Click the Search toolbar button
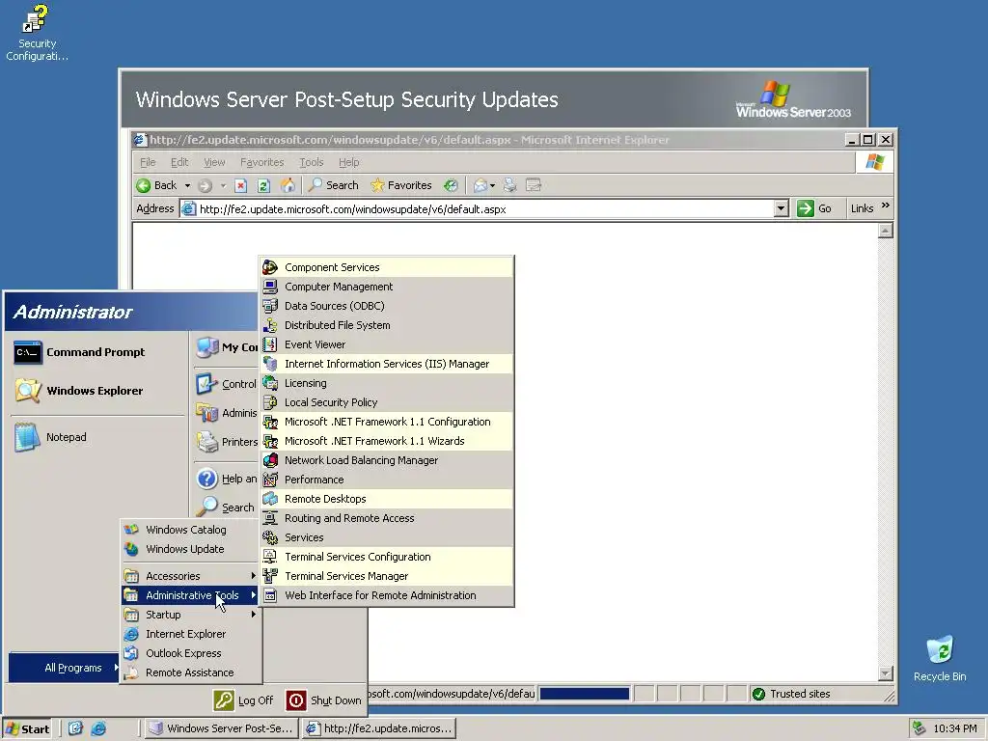Screen dimensions: 988x741 click(334, 185)
